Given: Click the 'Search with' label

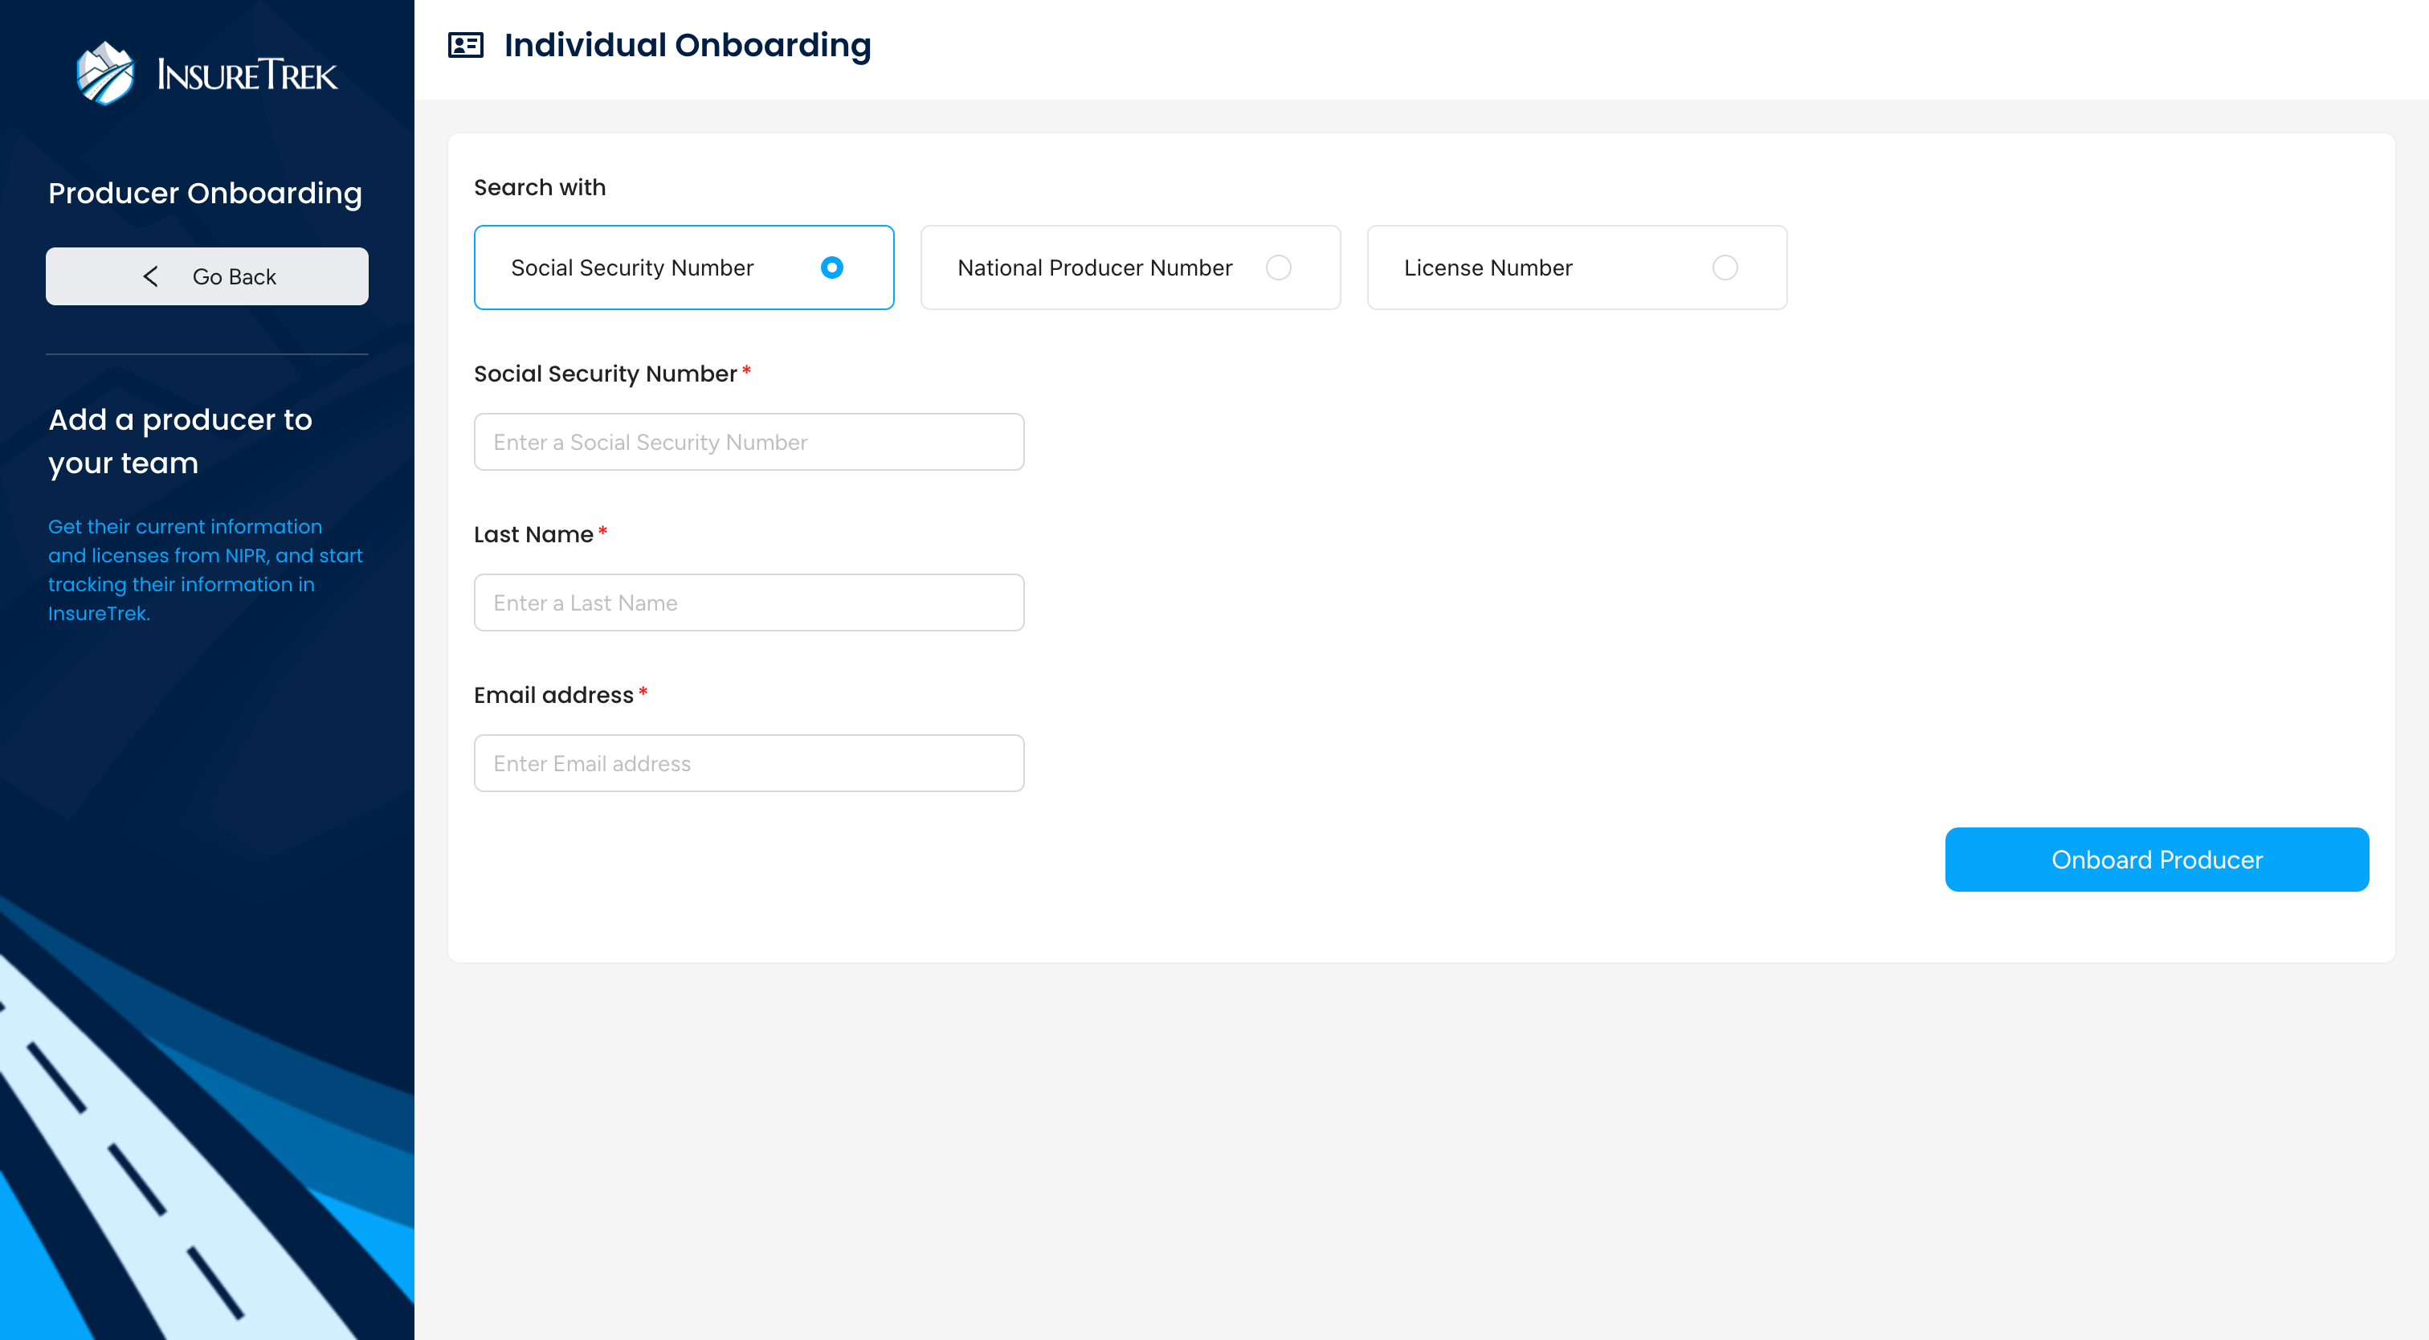Looking at the screenshot, I should (x=539, y=188).
